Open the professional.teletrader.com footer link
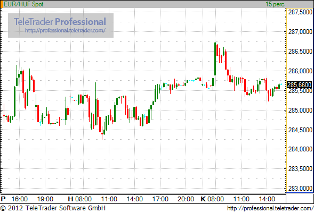Screen dimensions: 314x213 coord(270,208)
